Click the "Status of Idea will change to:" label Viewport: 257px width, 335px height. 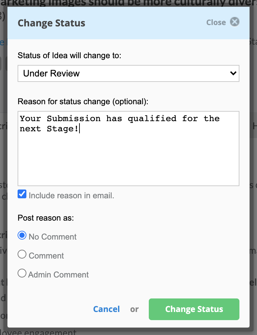69,55
